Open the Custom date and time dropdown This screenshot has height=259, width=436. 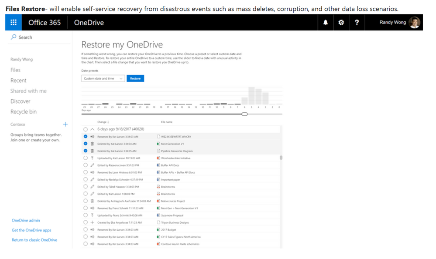102,78
